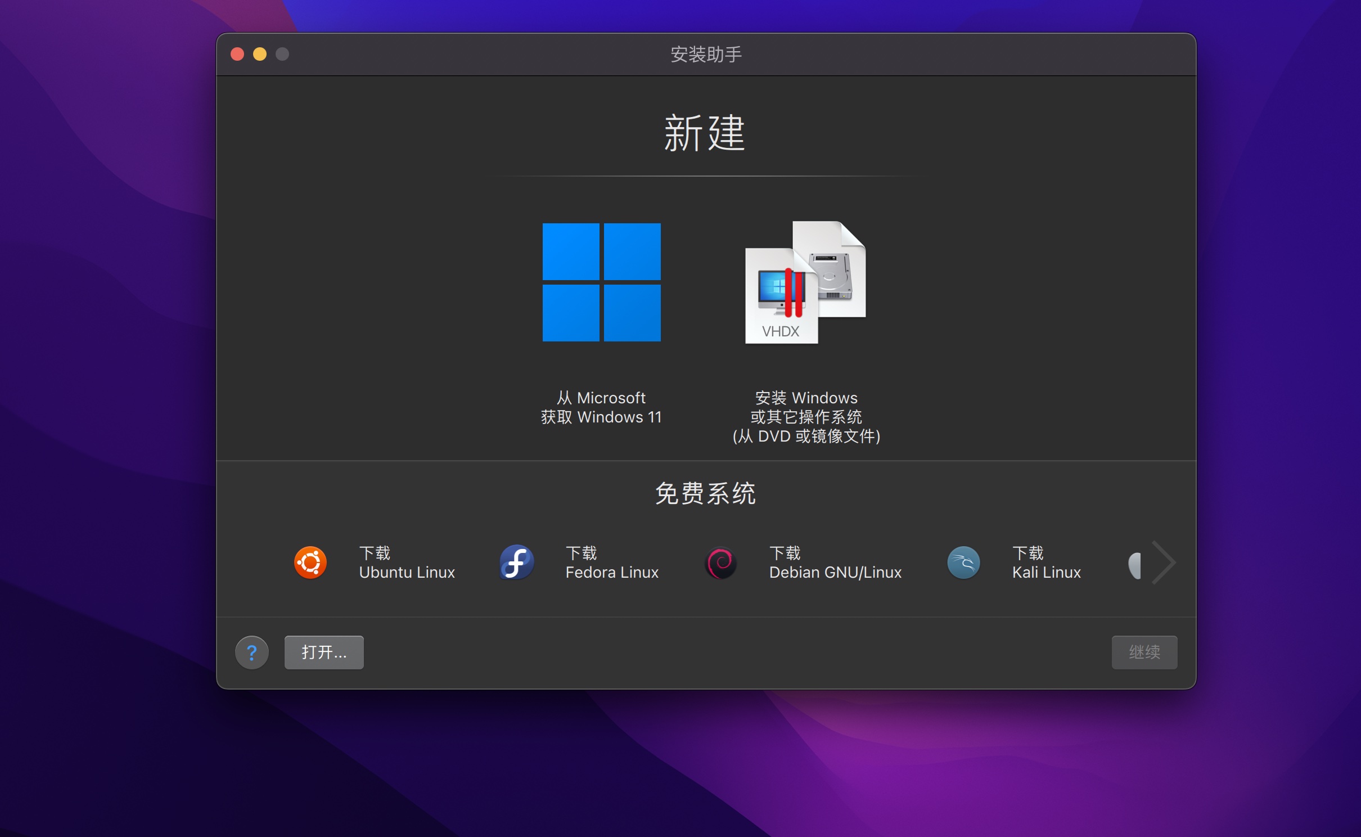1361x837 pixels.
Task: Click the Fedora Linux logo icon
Action: click(x=516, y=562)
